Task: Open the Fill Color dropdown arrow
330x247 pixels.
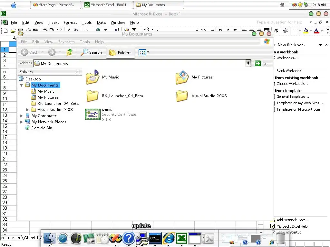Action: 311,31
